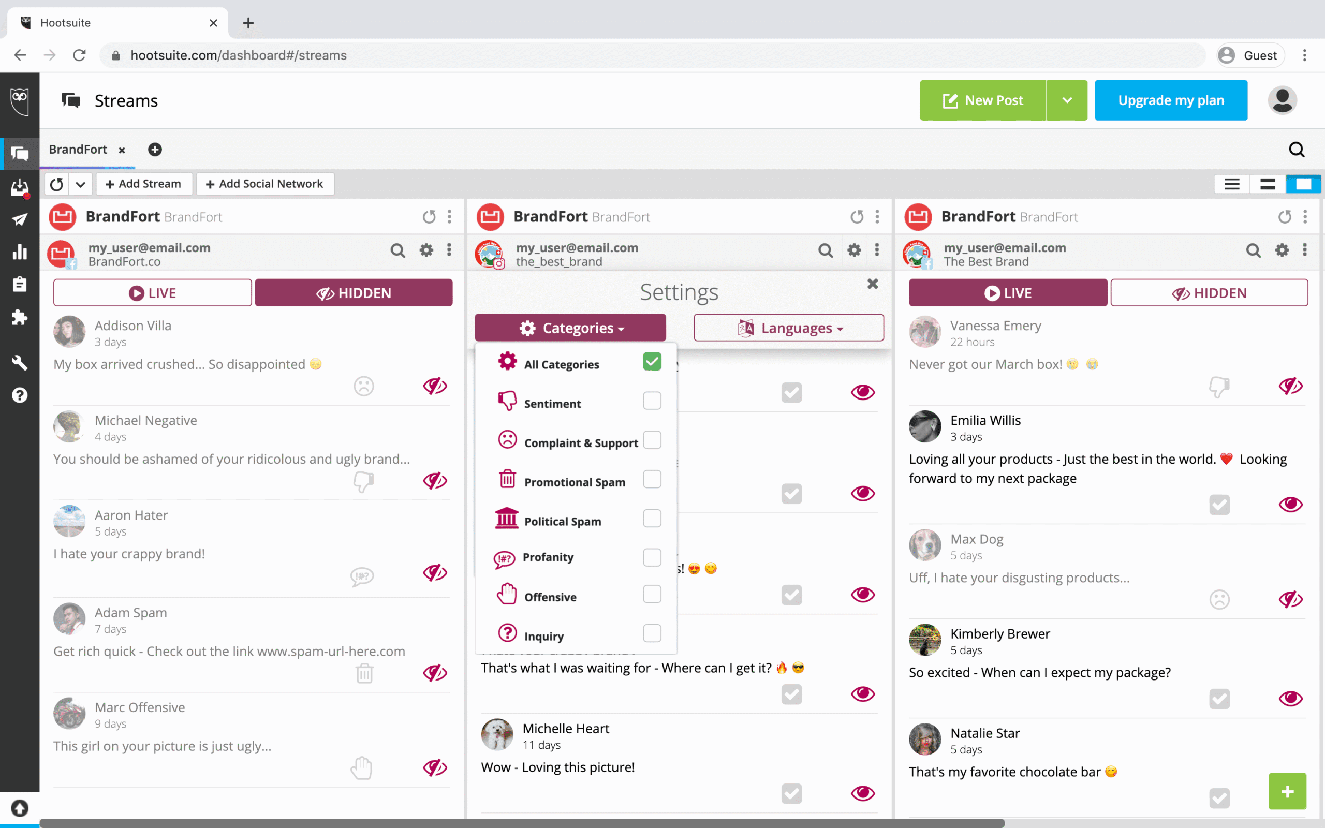Click Upgrade my plan button
The width and height of the screenshot is (1325, 828).
pos(1171,100)
